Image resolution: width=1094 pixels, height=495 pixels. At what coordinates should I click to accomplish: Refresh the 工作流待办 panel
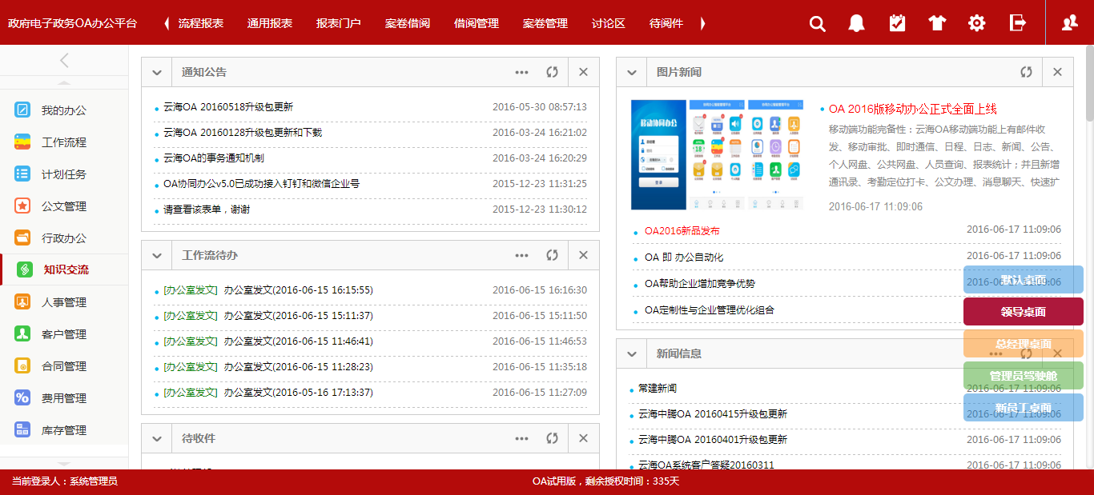click(x=552, y=255)
